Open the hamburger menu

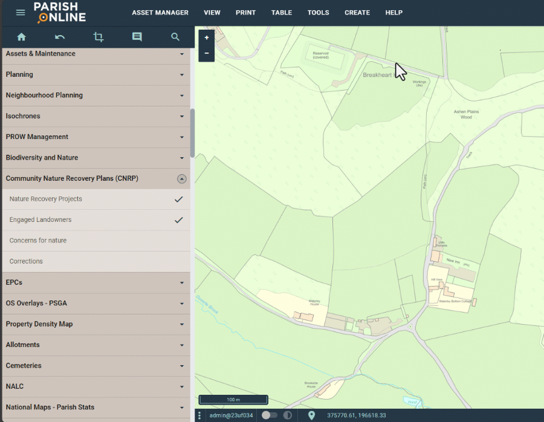21,13
